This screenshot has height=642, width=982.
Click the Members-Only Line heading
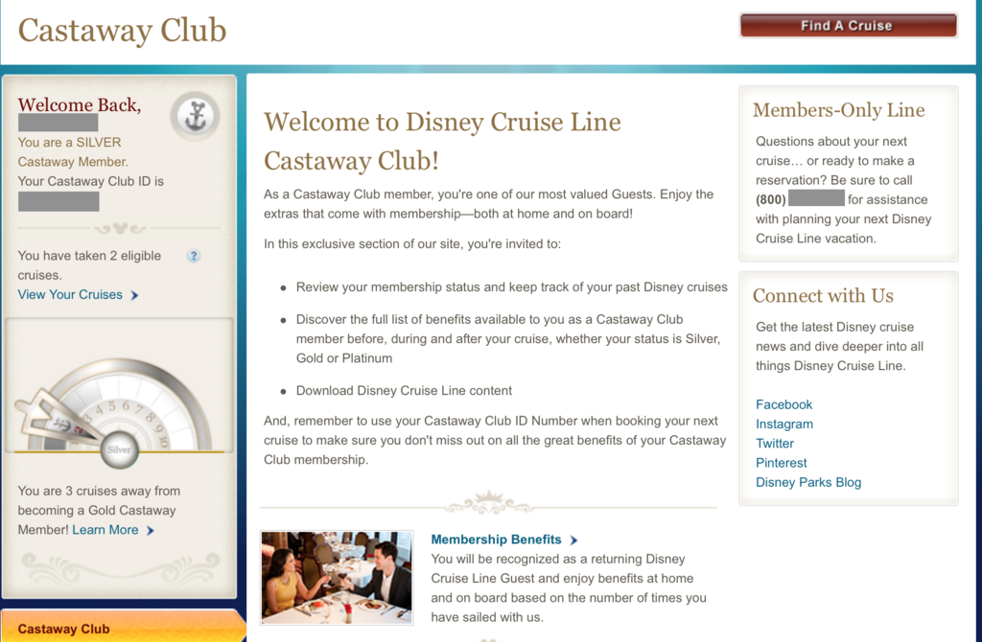tap(838, 110)
